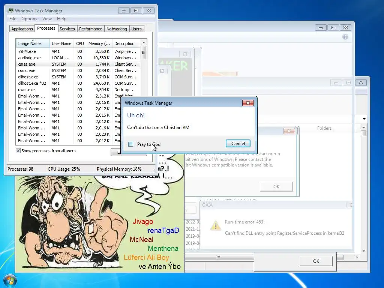Select the dllhost.exe SYSTEM process row

[x=78, y=77]
